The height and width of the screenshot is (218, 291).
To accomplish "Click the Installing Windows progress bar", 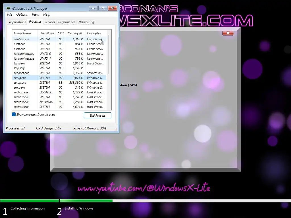I will [x=175, y=201].
